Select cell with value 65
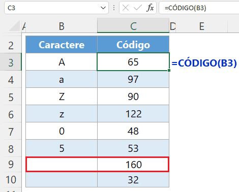The height and width of the screenshot is (192, 239). [x=133, y=62]
